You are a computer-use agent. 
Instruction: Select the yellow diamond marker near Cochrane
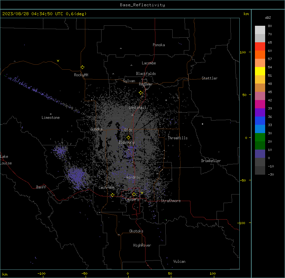[112, 195]
